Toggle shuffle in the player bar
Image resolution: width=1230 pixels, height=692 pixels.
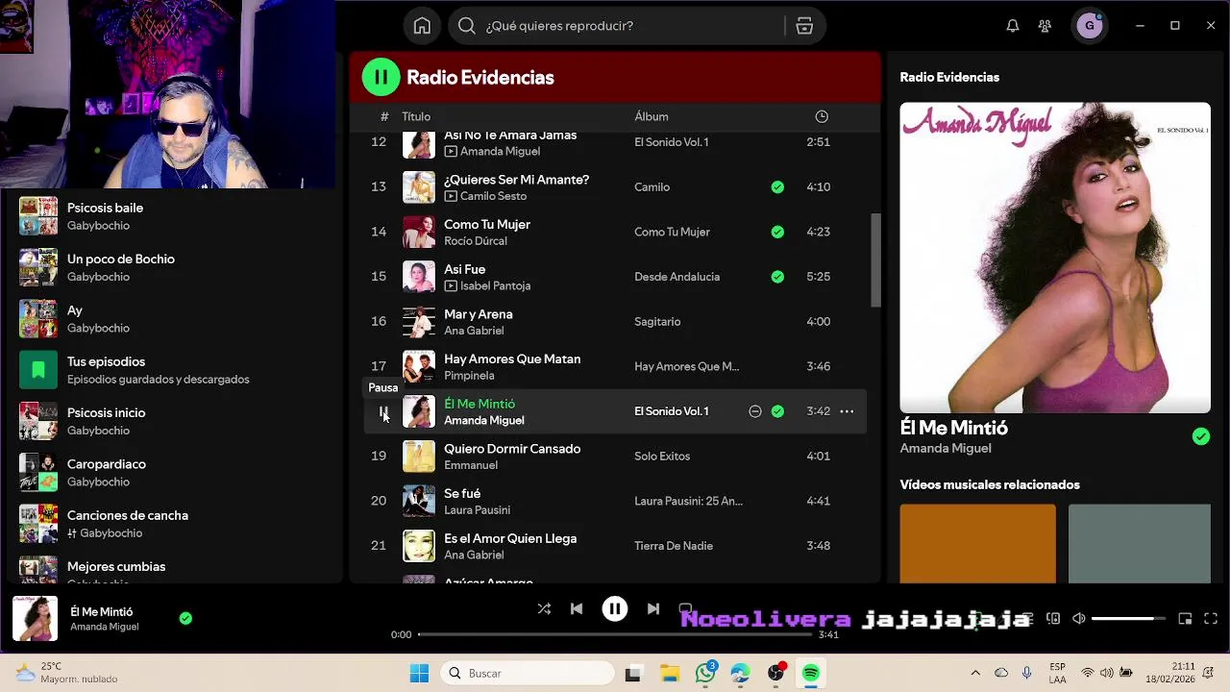(x=544, y=608)
